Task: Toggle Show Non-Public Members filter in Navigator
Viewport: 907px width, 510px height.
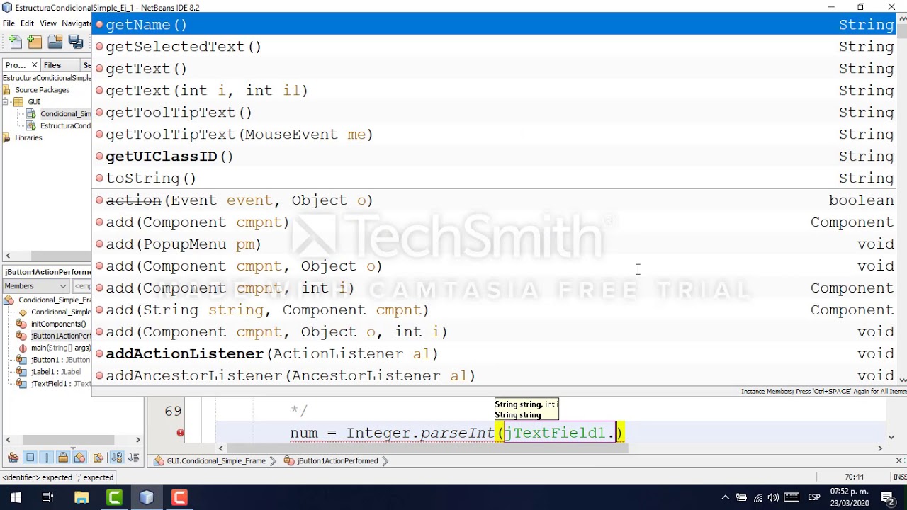Action: tap(63, 458)
